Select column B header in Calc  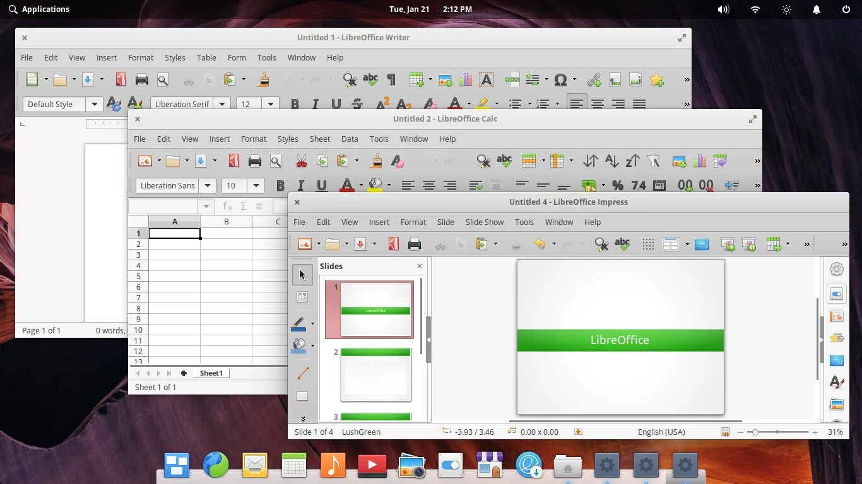[226, 222]
